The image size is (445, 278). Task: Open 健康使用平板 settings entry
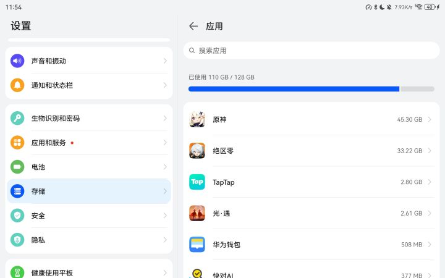pos(88,272)
